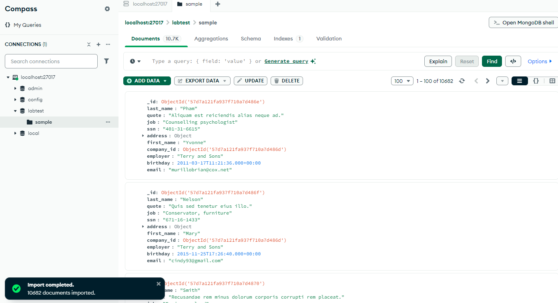Expand the address object in Pham document
558x303 pixels.
[143, 136]
